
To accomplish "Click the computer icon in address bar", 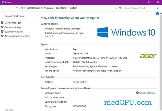I will coord(22,8).
